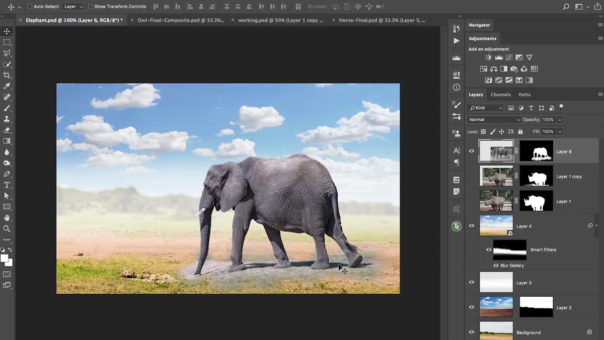
Task: Select the Blur tool
Action: point(7,152)
